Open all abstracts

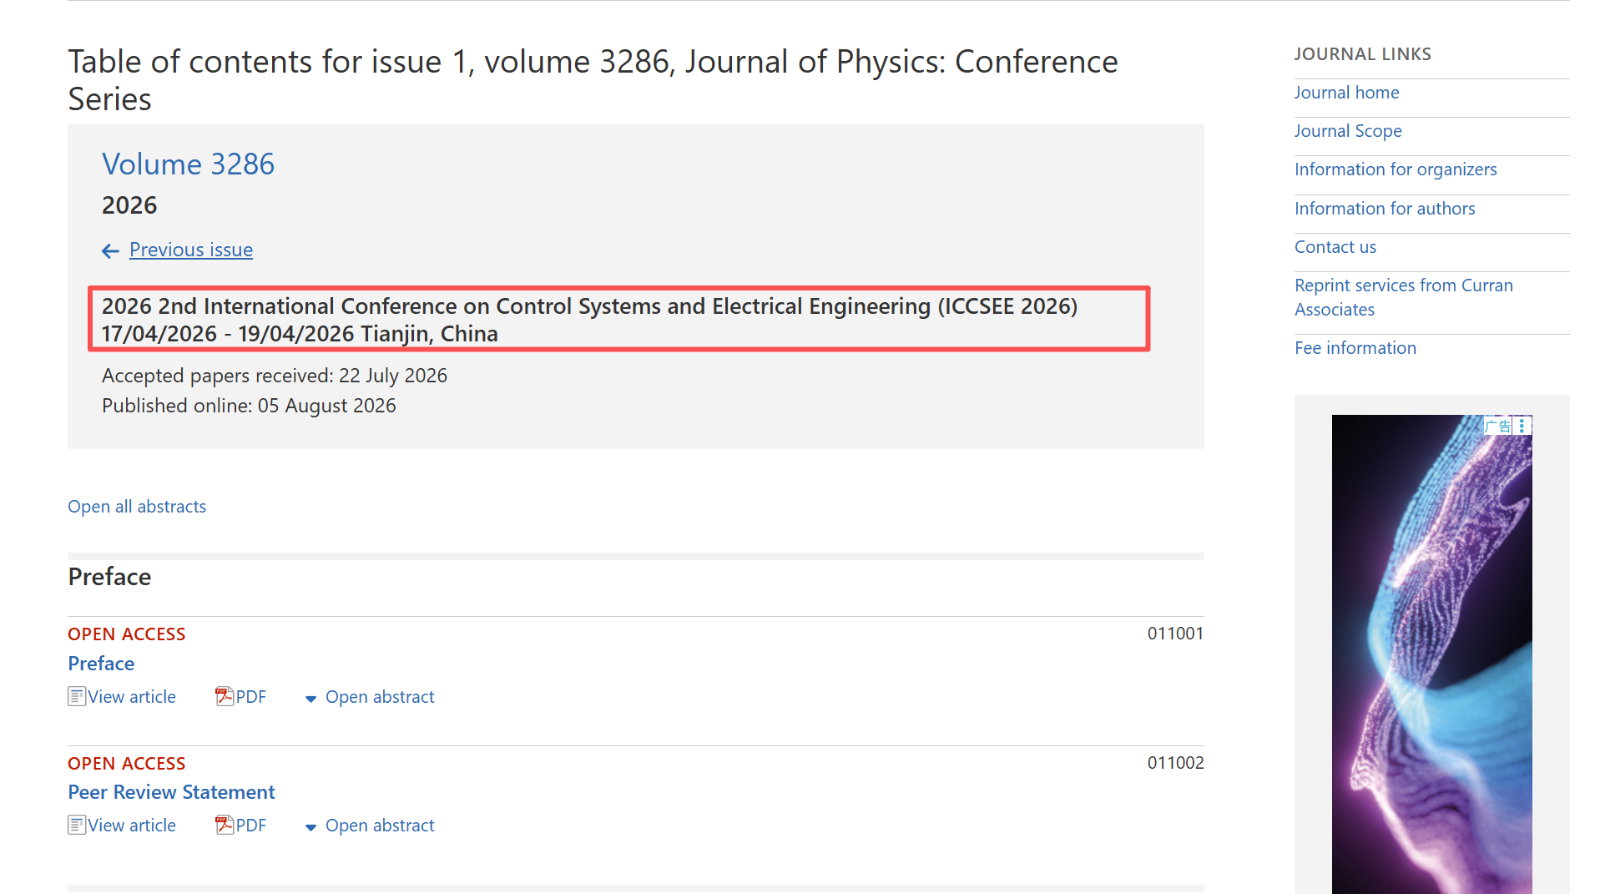coord(137,507)
